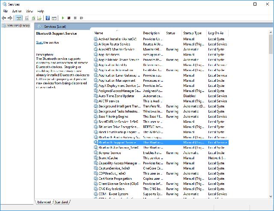The width and height of the screenshot is (274, 211).
Task: Select CDPUserSvc_1e9e0 row
Action: (x=161, y=173)
